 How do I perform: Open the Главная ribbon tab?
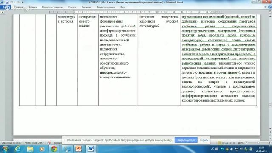19,7
